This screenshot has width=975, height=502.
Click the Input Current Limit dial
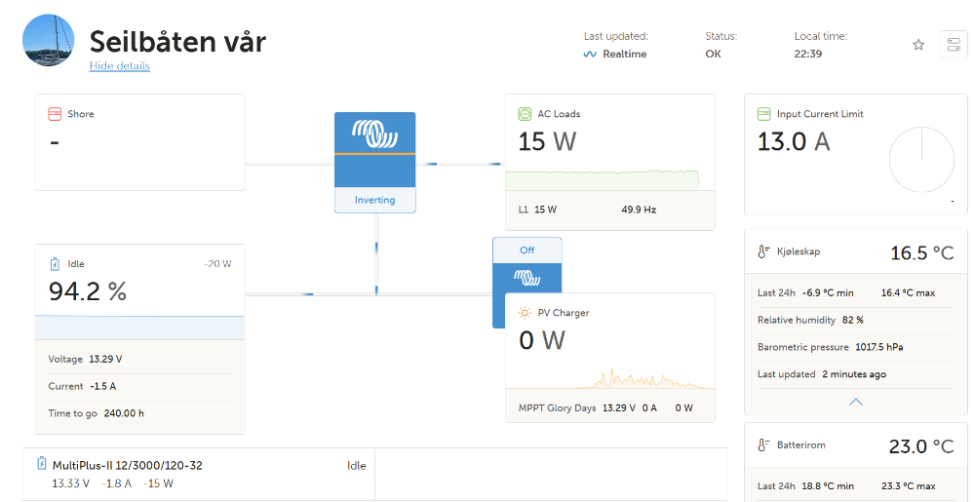point(921,160)
